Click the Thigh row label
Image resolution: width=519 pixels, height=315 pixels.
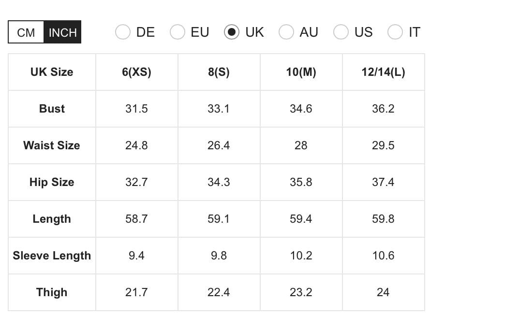pyautogui.click(x=52, y=292)
